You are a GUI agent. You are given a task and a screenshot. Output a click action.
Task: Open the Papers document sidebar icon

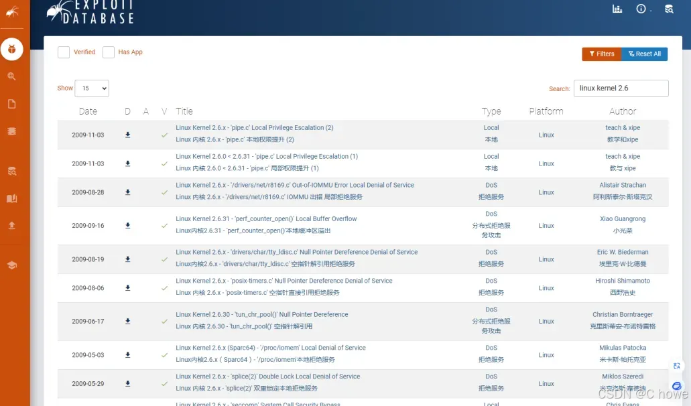click(x=12, y=104)
